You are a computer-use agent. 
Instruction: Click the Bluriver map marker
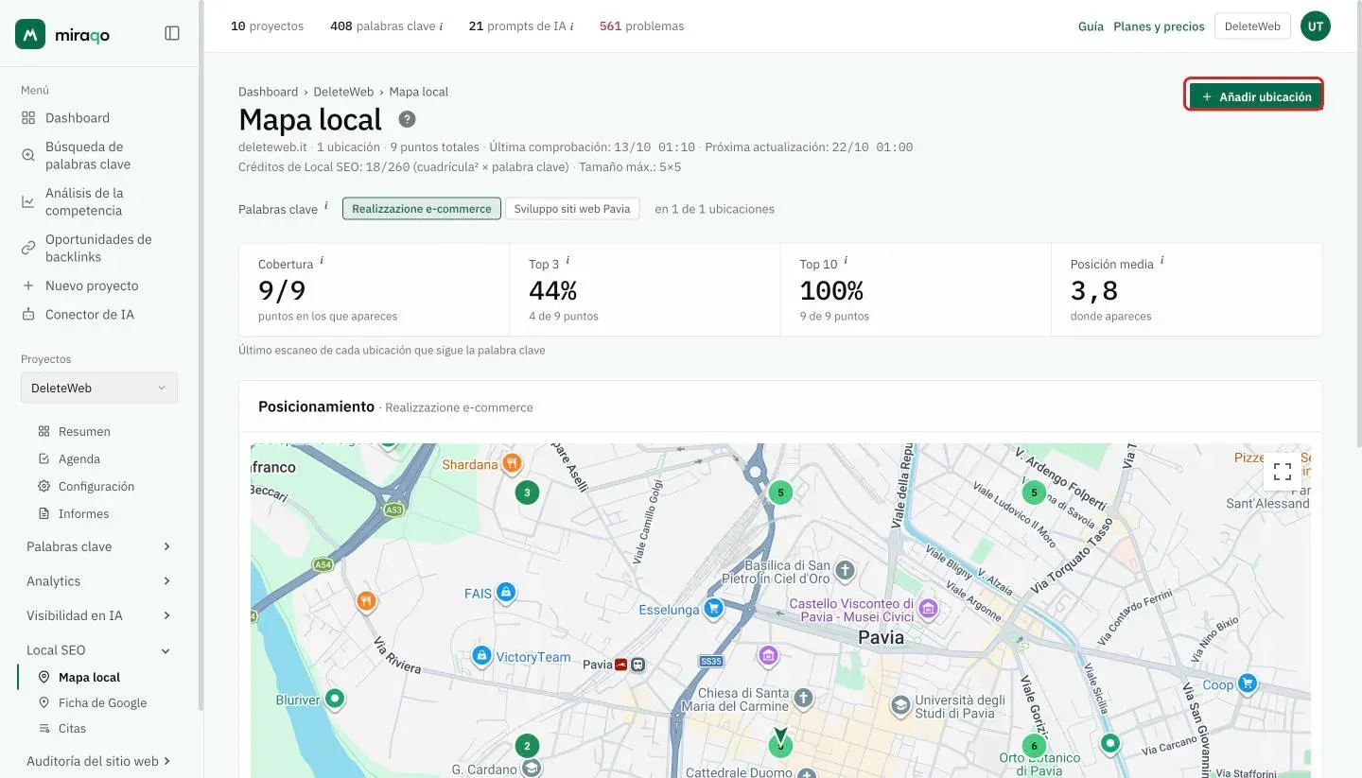click(334, 700)
